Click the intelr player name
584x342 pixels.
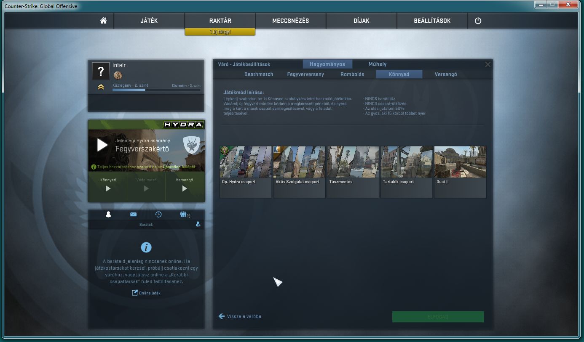119,65
